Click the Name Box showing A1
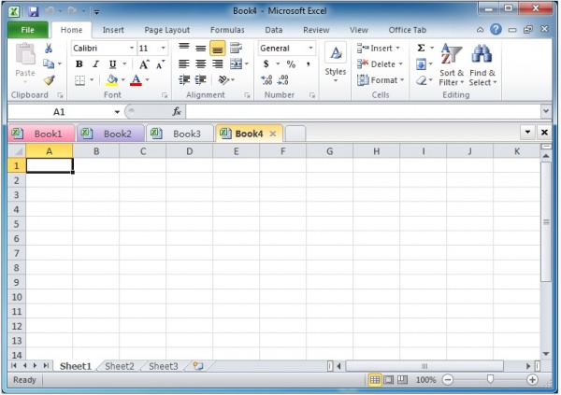561x395 pixels. [65, 112]
